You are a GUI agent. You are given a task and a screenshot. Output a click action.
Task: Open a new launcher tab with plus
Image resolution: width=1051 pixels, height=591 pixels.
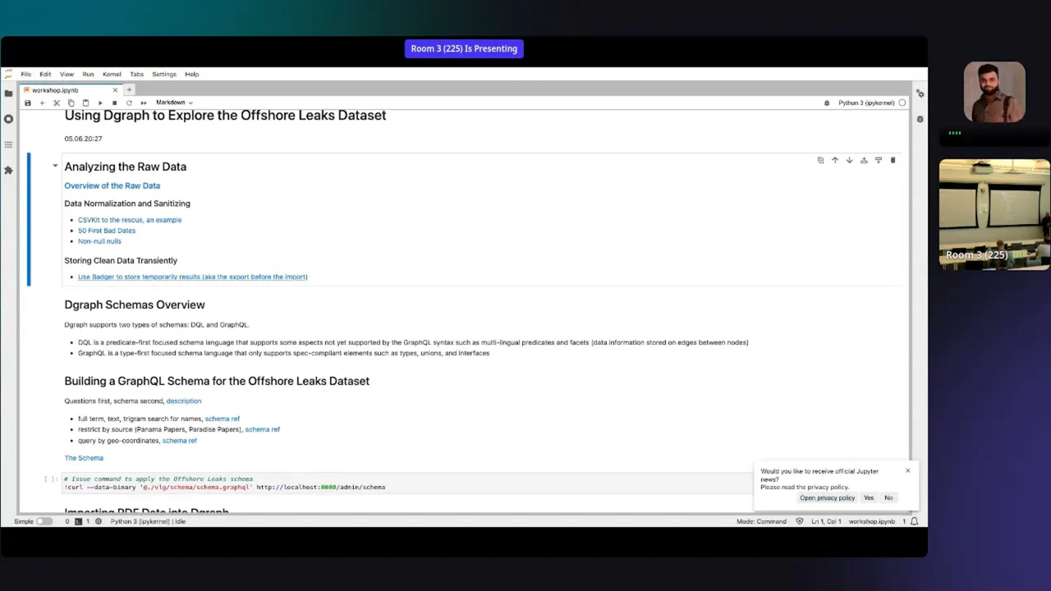coord(129,89)
